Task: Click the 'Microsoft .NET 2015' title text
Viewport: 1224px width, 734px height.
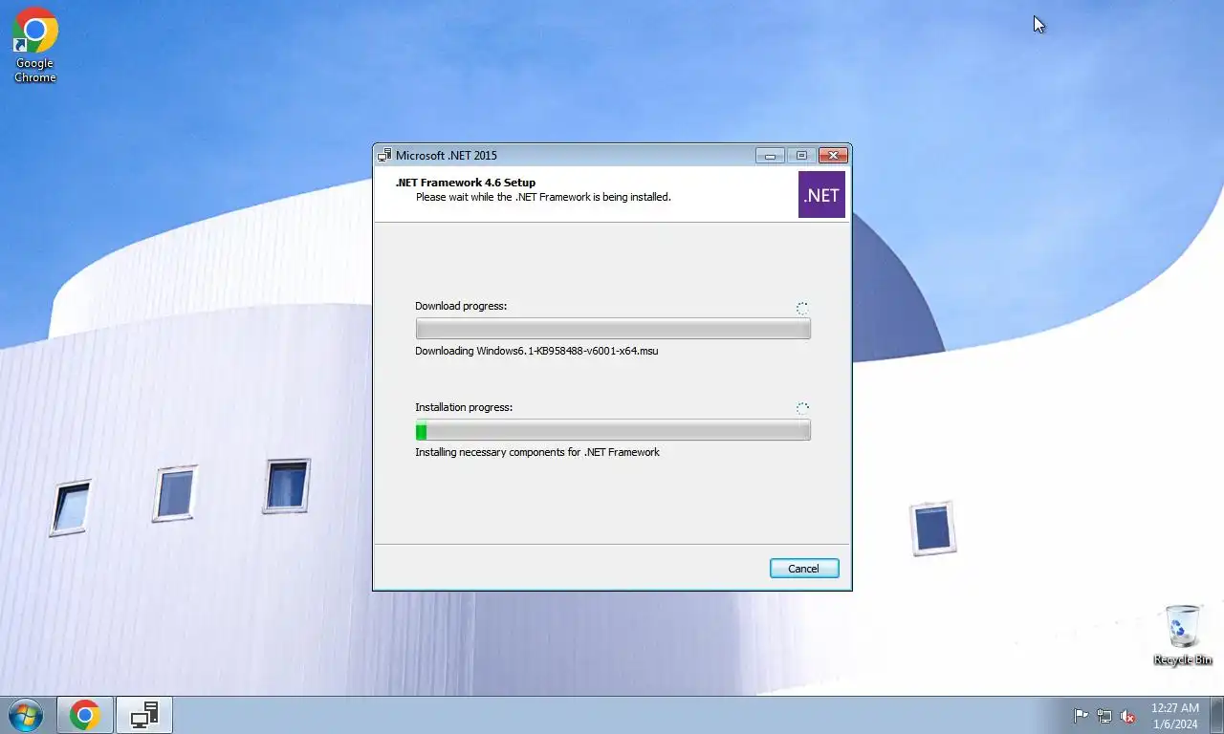Action: tap(447, 156)
